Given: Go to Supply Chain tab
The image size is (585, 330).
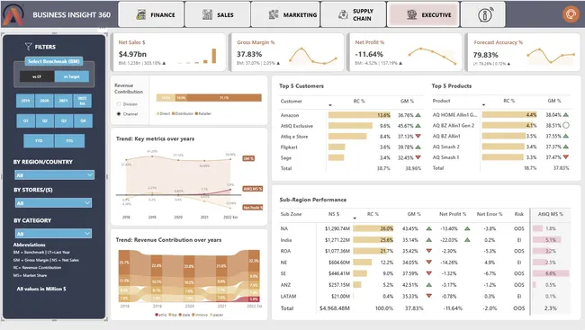Looking at the screenshot, I should [354, 14].
